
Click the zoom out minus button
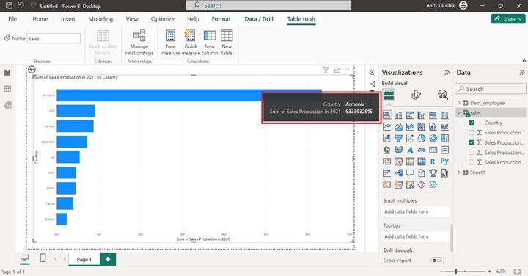[x=441, y=272]
